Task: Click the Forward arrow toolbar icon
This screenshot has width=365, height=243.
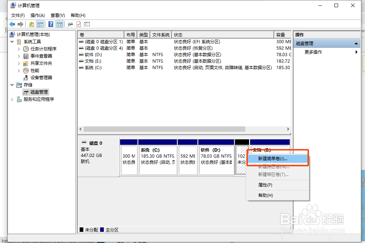Action: pyautogui.click(x=20, y=24)
